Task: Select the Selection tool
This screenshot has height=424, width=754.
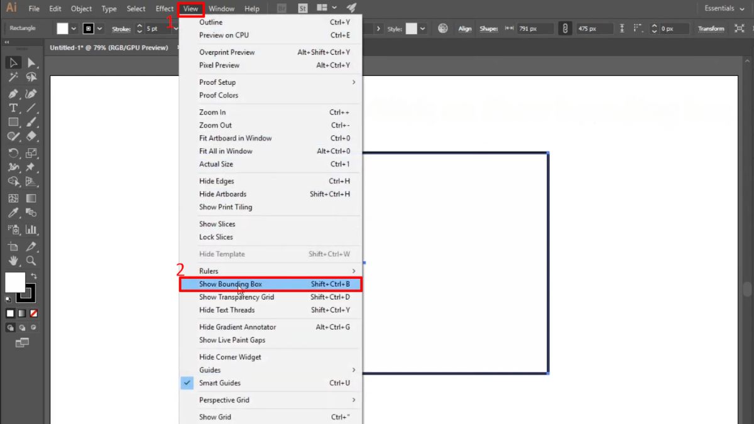Action: coord(13,62)
